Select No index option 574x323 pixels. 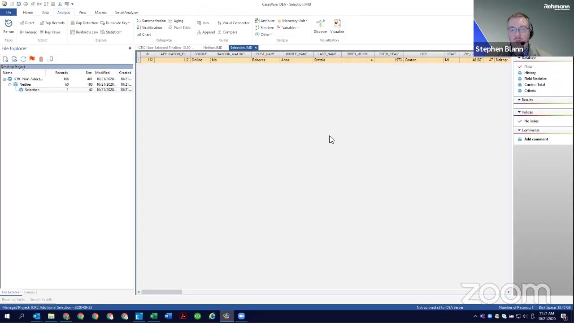coord(531,121)
